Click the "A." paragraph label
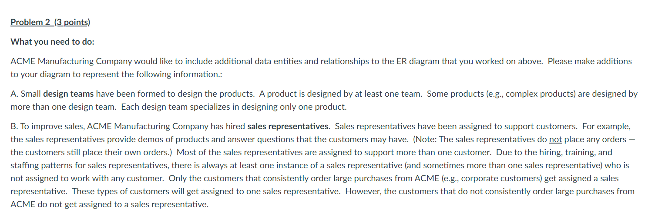This screenshot has width=655, height=222. click(x=14, y=94)
